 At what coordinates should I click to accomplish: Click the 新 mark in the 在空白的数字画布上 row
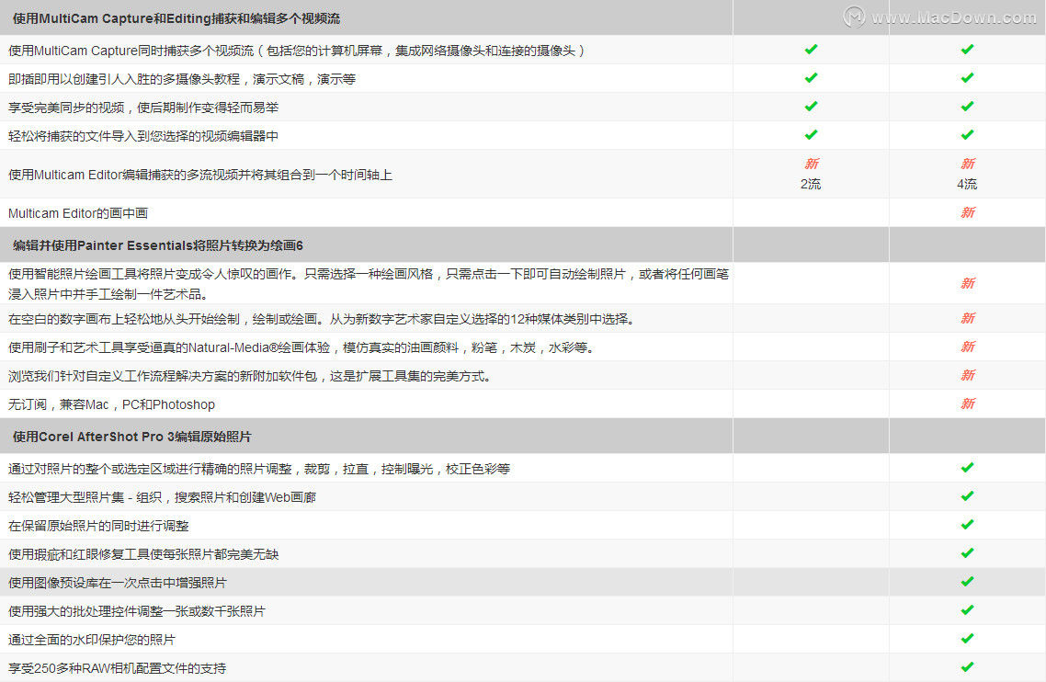pos(967,318)
